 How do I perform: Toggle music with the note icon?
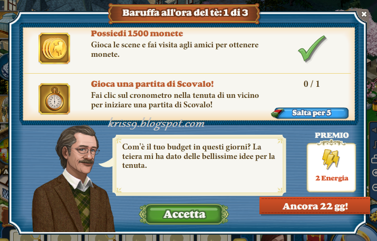[374, 145]
